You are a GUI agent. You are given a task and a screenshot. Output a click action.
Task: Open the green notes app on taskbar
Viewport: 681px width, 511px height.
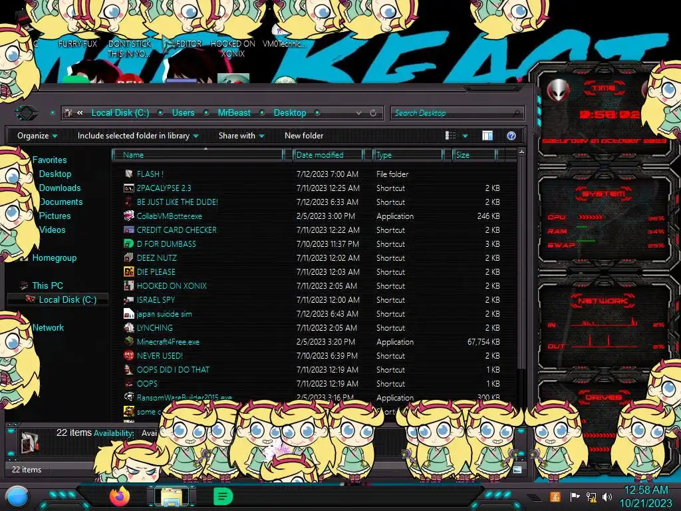(x=223, y=496)
